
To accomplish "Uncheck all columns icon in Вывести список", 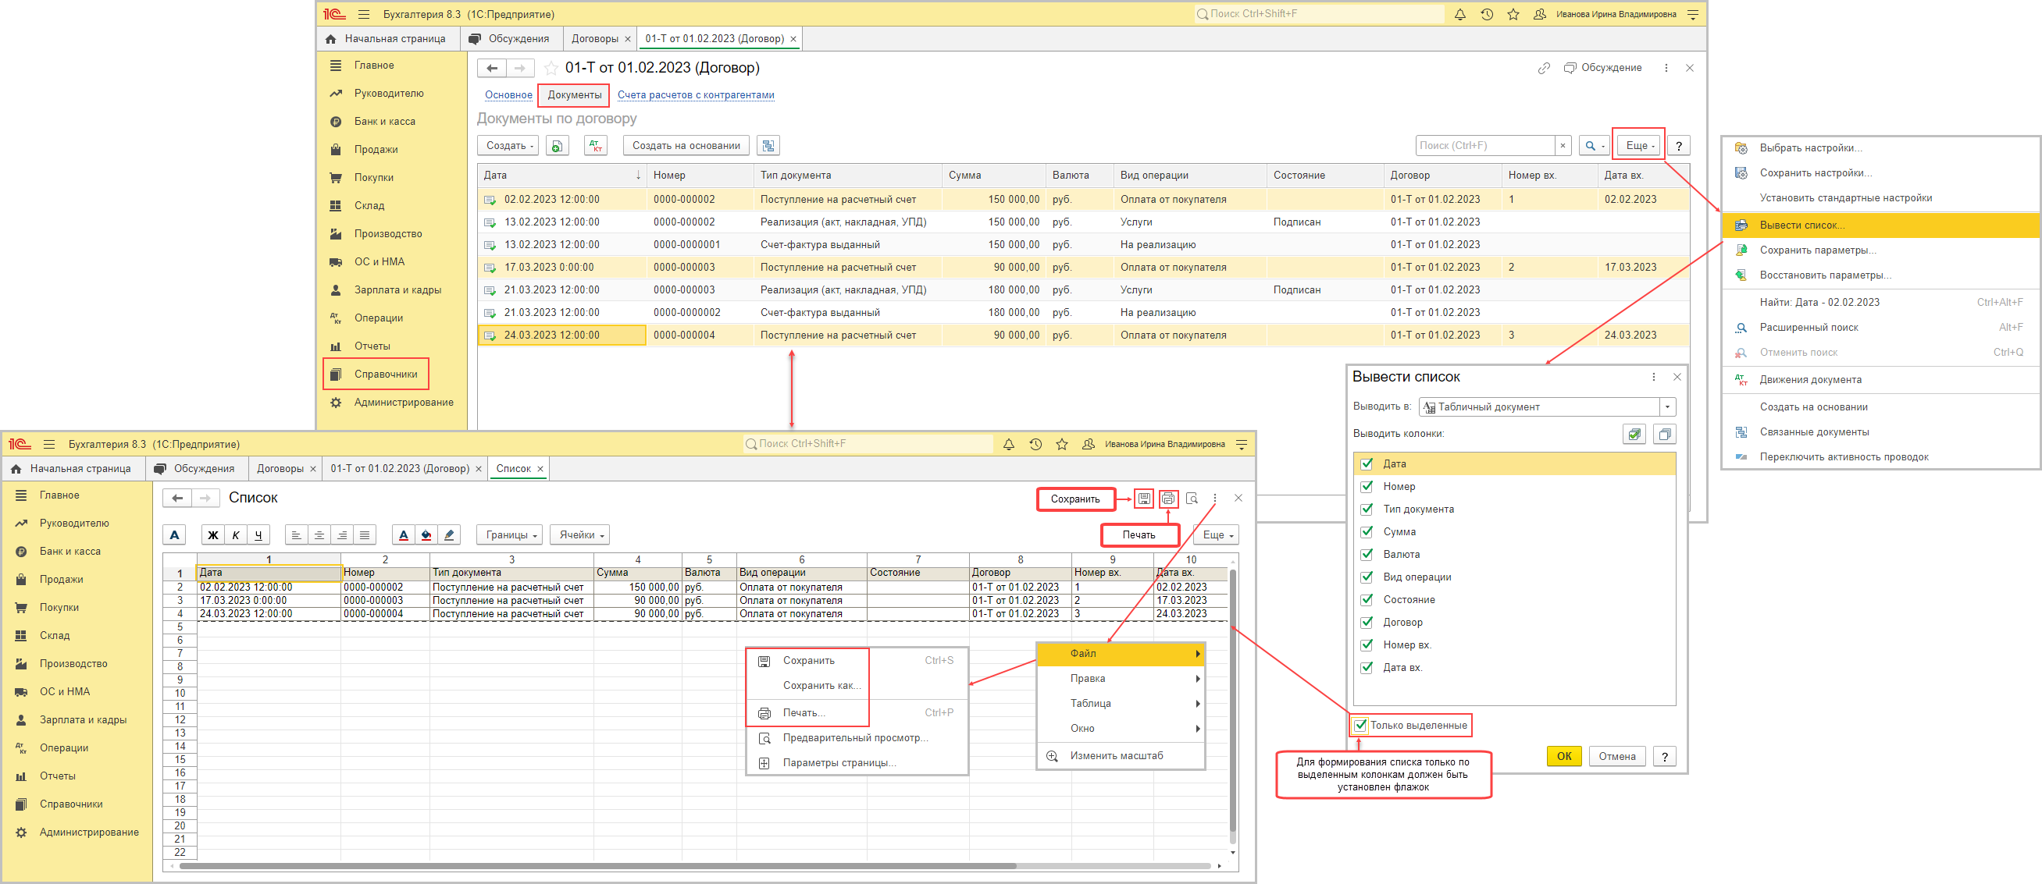I will (1665, 434).
